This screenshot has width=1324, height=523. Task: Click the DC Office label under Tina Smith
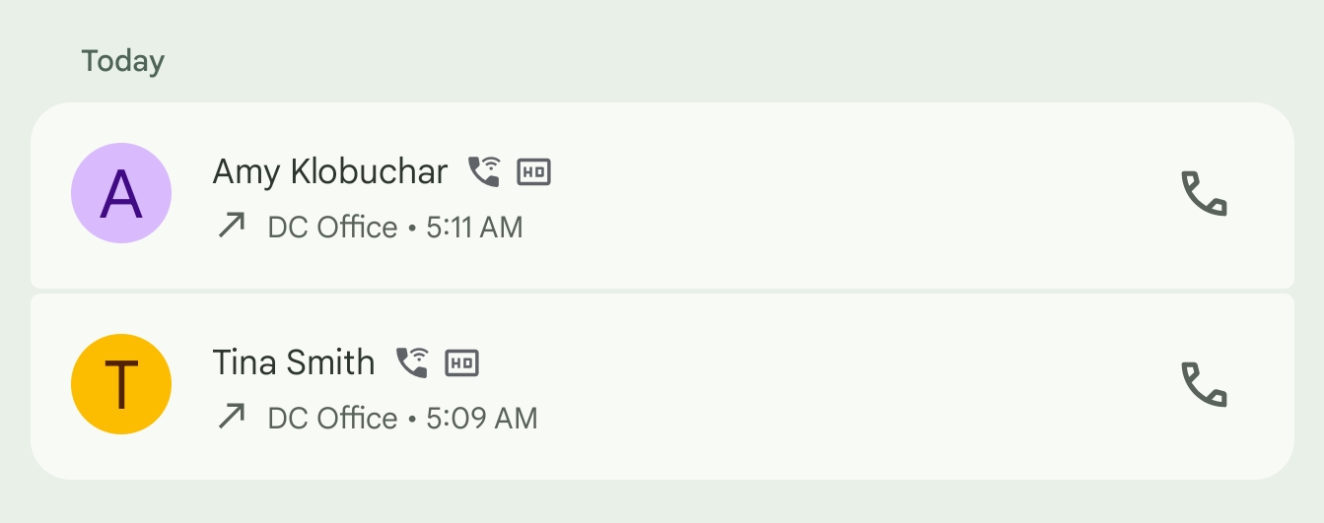[x=332, y=418]
